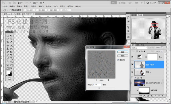The image size is (171, 104).
Task: Open the 滤镜(T) menu
Action: coord(41,7)
